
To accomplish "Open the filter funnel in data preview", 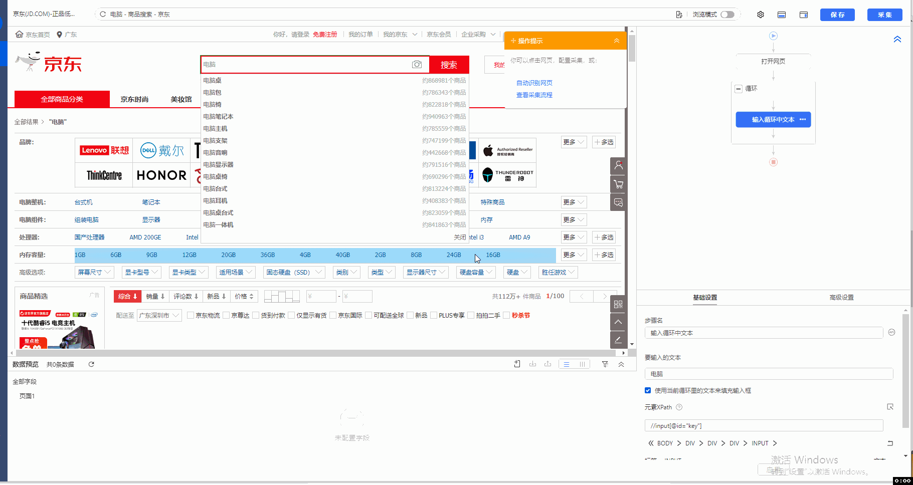I will pyautogui.click(x=605, y=364).
